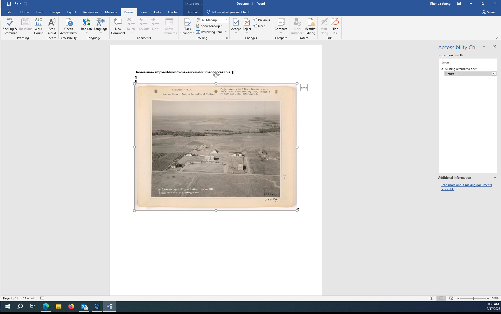This screenshot has height=314, width=501.
Task: Open the All Markup dropdown
Action: coord(226,20)
